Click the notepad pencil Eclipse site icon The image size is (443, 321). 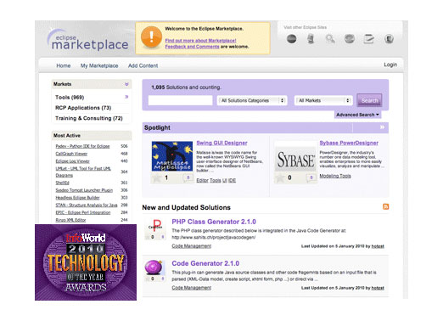coord(368,39)
